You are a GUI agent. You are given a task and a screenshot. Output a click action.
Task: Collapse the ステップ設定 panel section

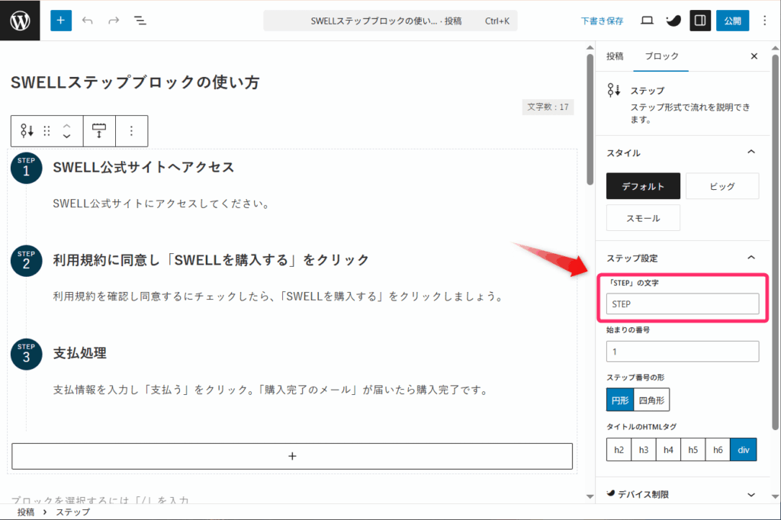[x=751, y=258]
